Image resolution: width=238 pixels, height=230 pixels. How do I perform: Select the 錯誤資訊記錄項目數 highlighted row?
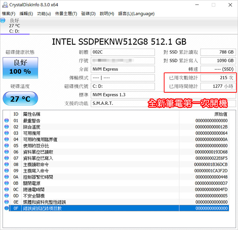(x=119, y=208)
